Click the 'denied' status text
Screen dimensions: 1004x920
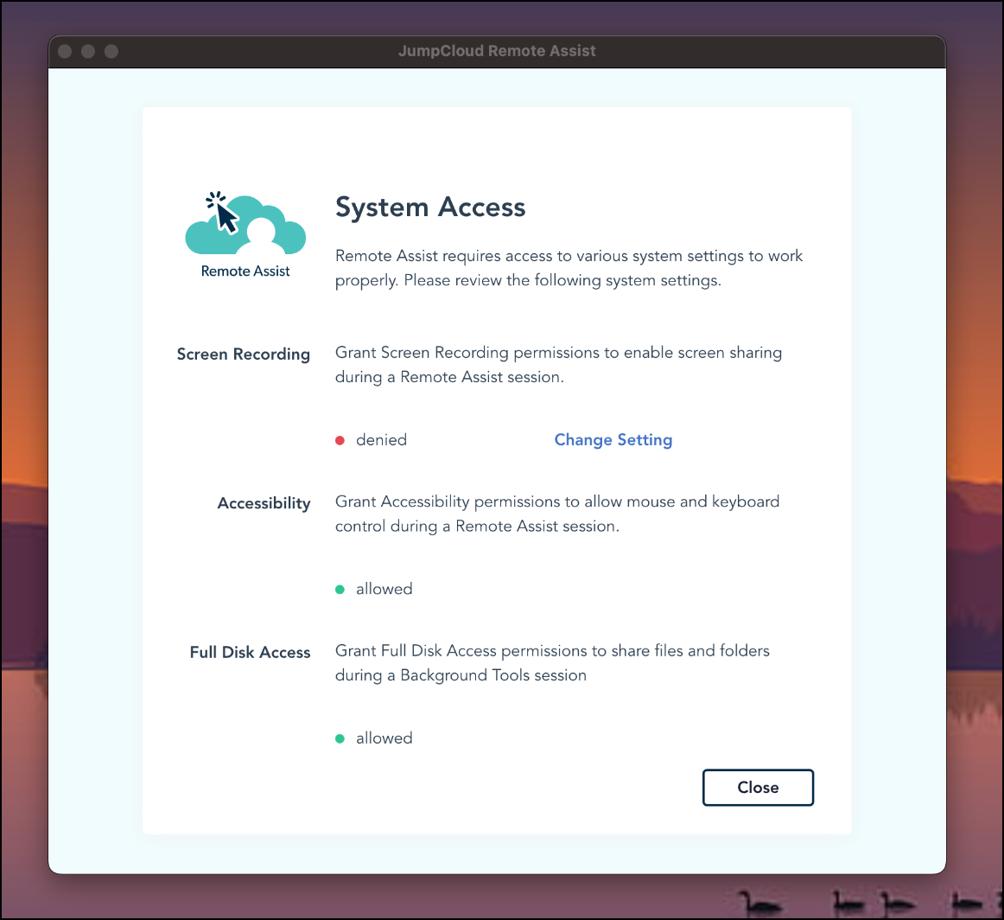(381, 440)
